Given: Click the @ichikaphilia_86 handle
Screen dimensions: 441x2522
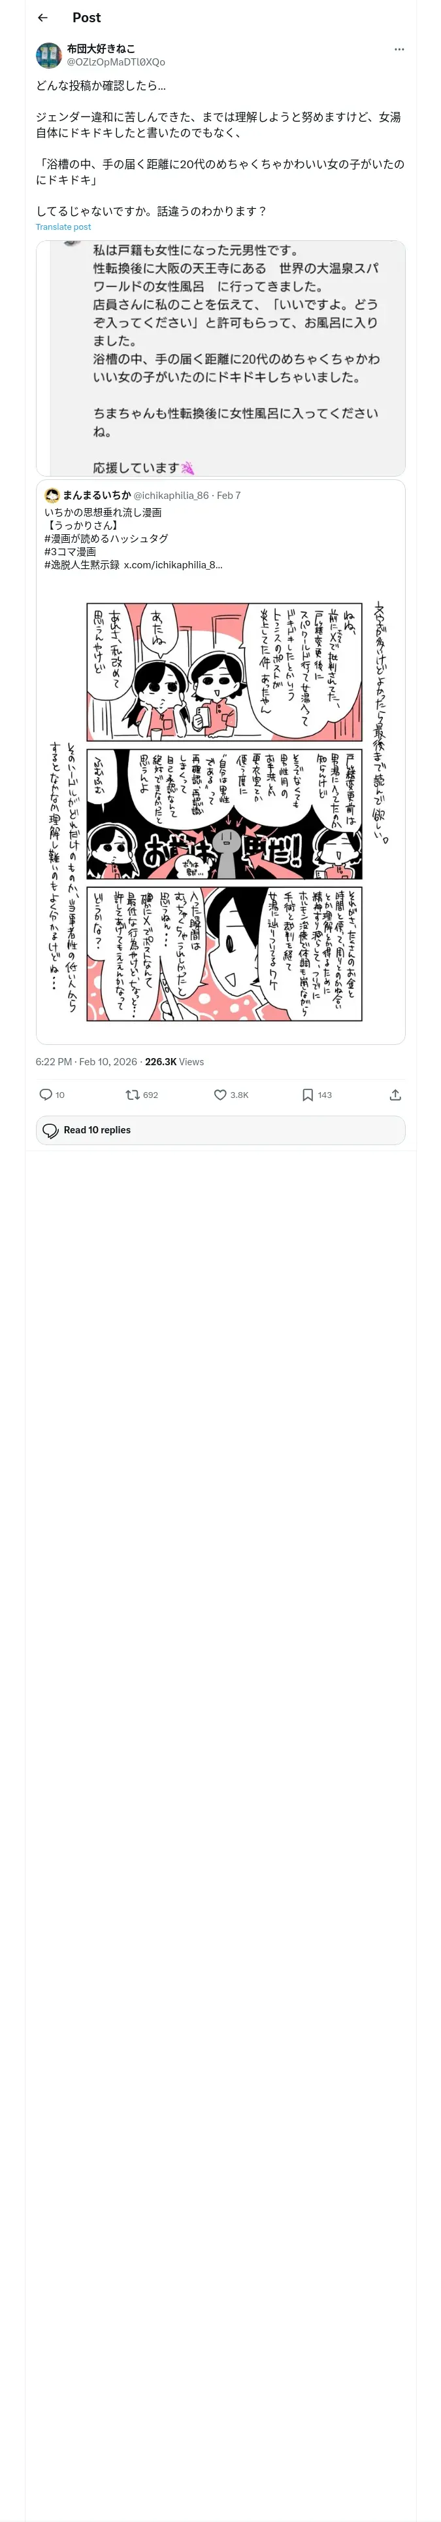Looking at the screenshot, I should 171,496.
